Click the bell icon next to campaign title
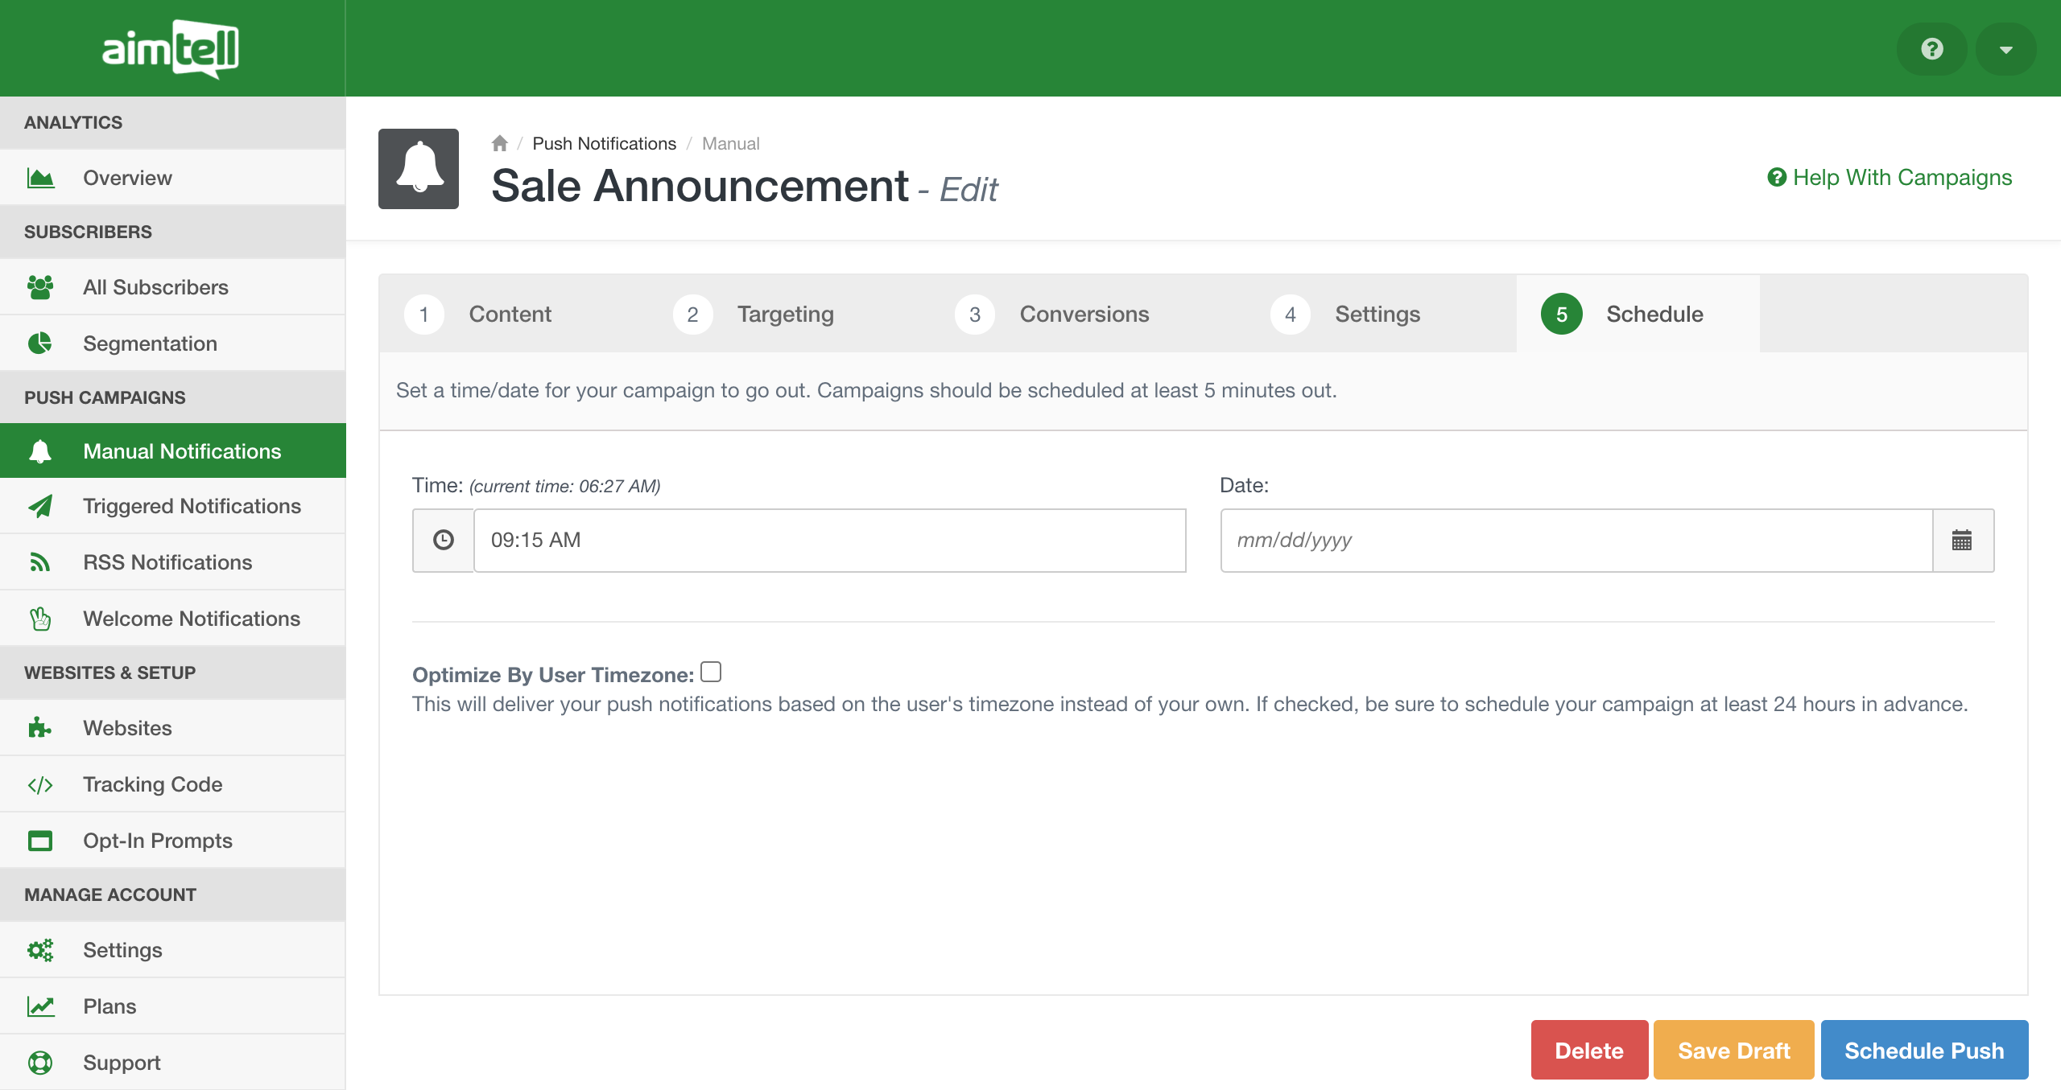The height and width of the screenshot is (1090, 2061). click(419, 169)
